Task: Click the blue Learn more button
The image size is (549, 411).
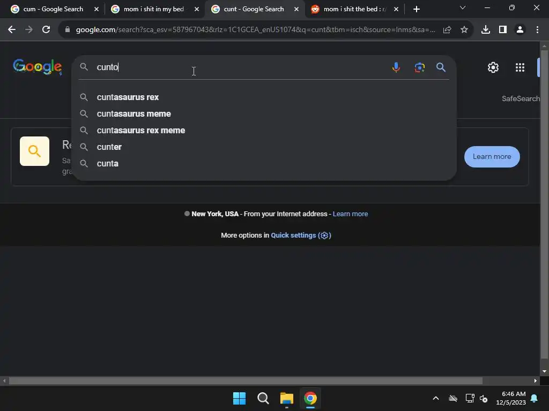Action: (492, 157)
